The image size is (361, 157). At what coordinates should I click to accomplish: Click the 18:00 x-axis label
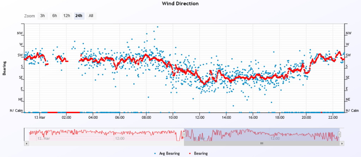pyautogui.click(x=280, y=117)
